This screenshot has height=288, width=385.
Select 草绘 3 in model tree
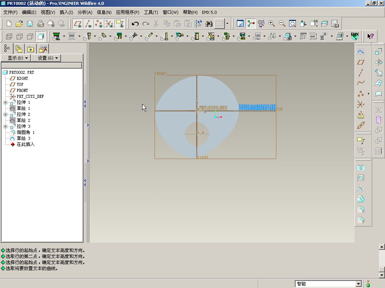click(x=24, y=138)
